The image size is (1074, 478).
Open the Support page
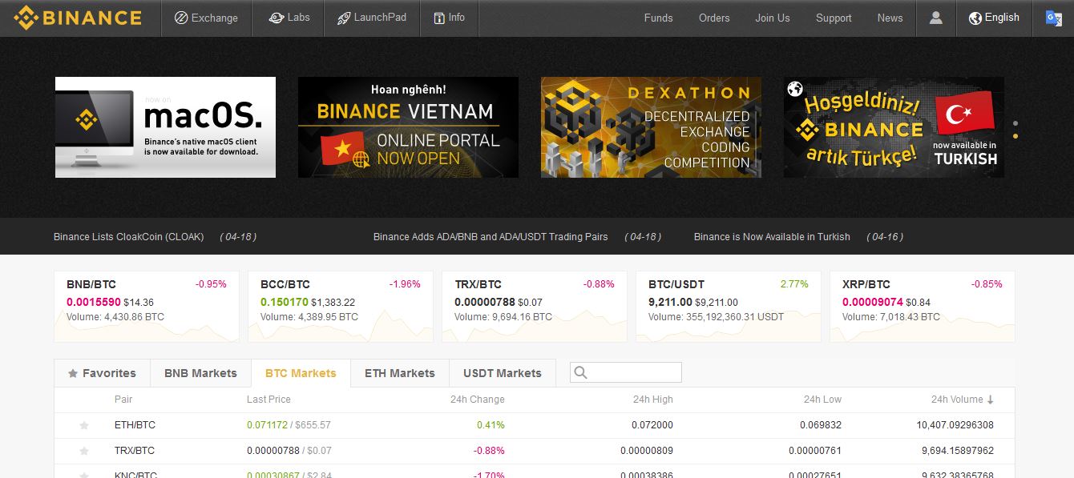click(x=834, y=18)
